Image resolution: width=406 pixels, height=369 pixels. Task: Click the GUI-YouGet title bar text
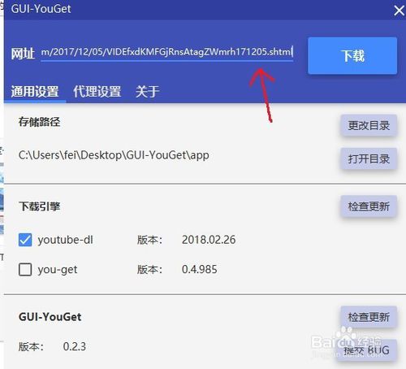[x=41, y=9]
